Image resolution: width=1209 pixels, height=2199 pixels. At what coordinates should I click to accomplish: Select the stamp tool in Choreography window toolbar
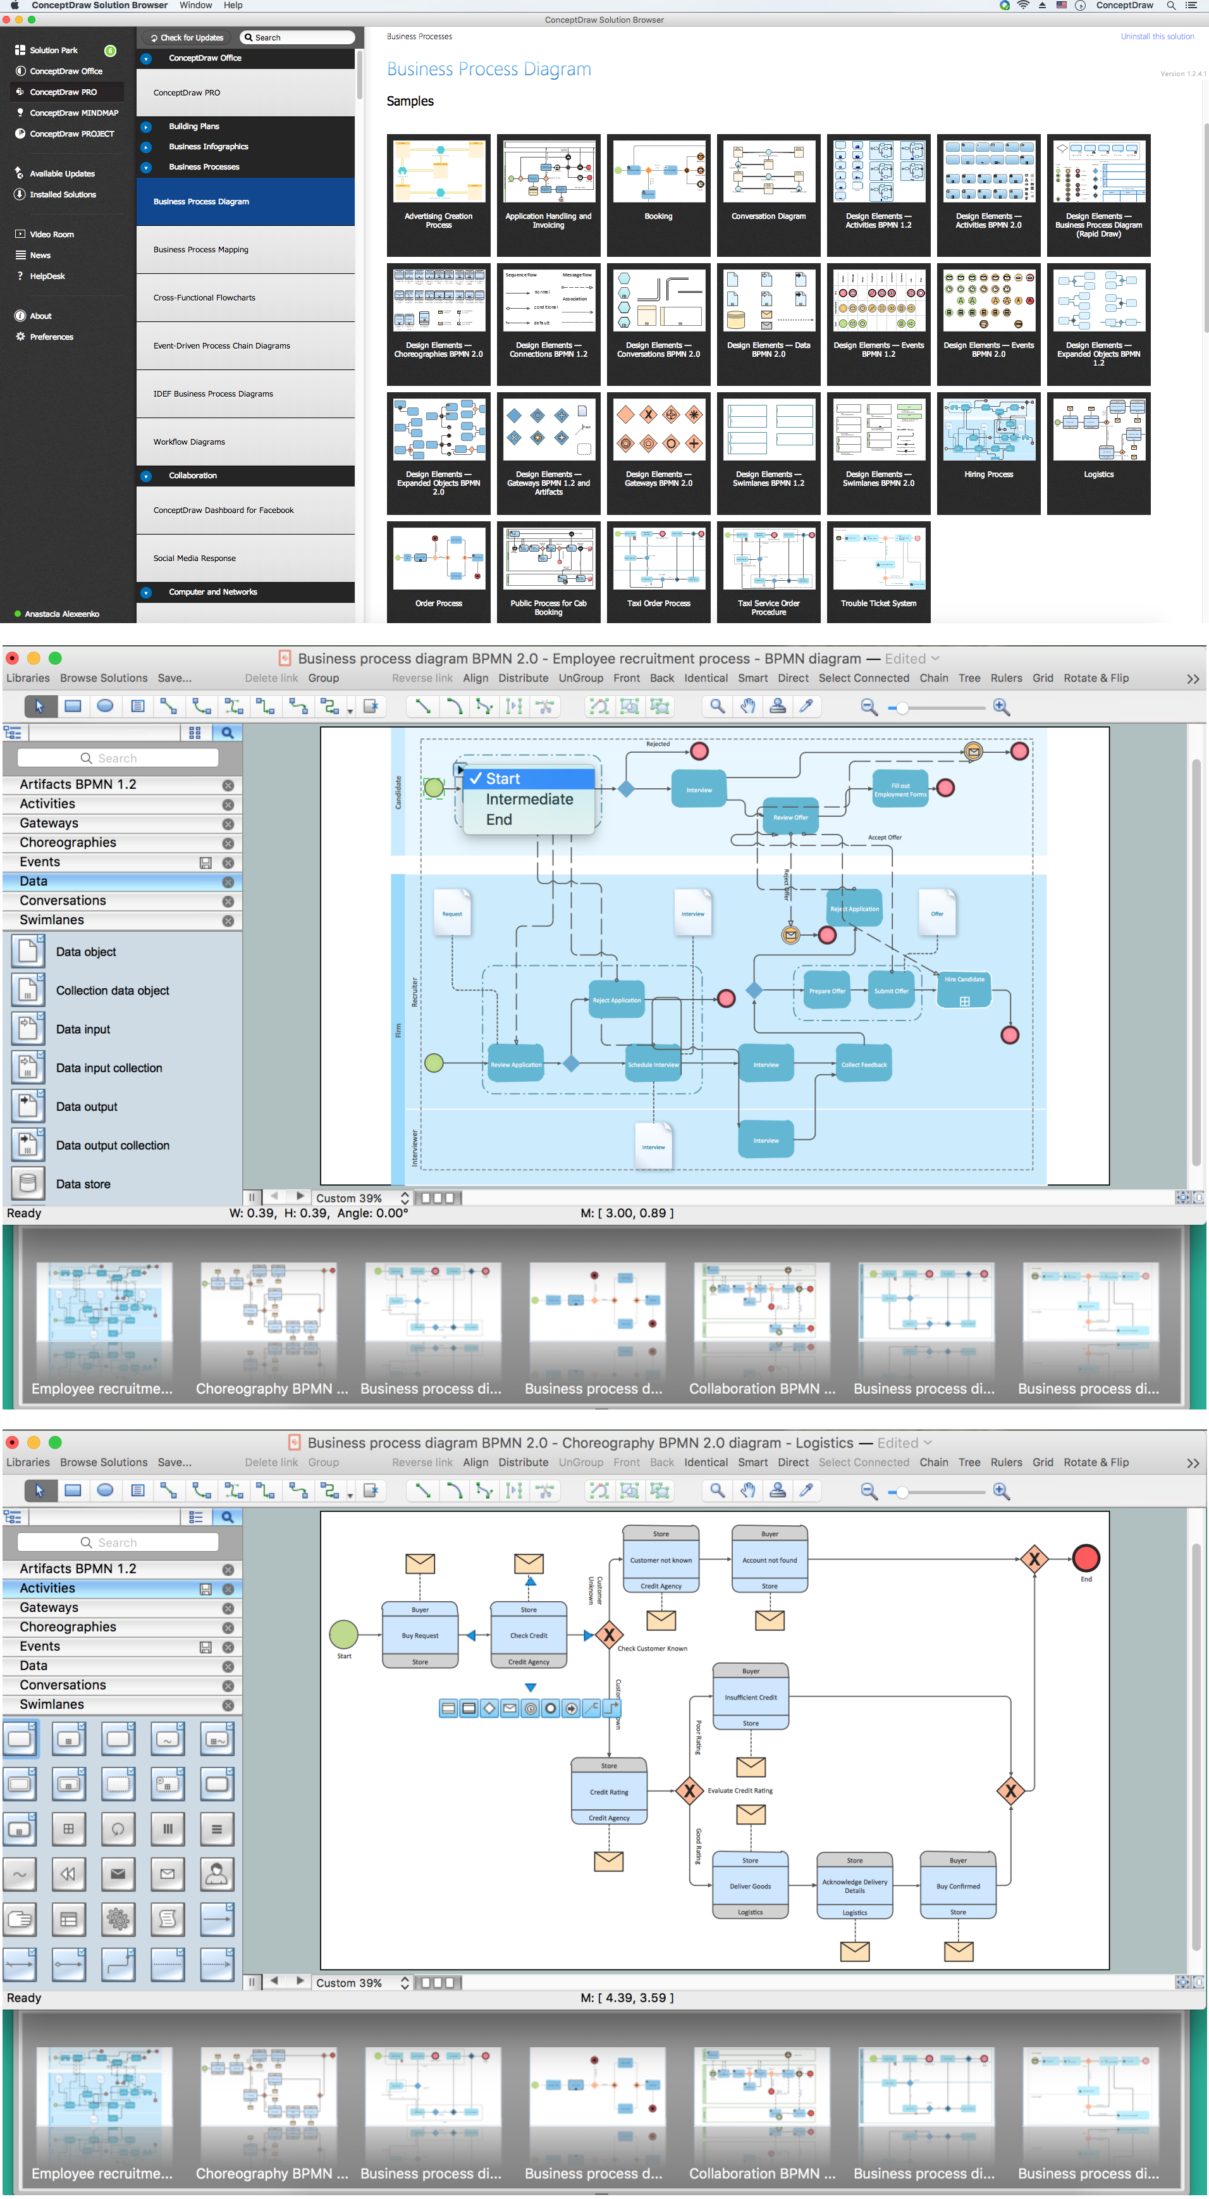click(777, 1490)
